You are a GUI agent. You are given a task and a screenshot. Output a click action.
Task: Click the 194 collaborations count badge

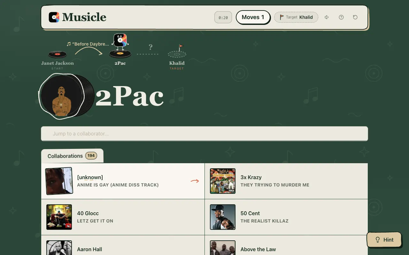click(91, 156)
